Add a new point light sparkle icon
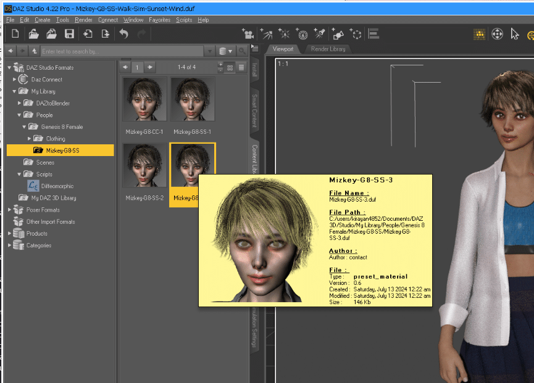534x383 pixels. point(284,34)
